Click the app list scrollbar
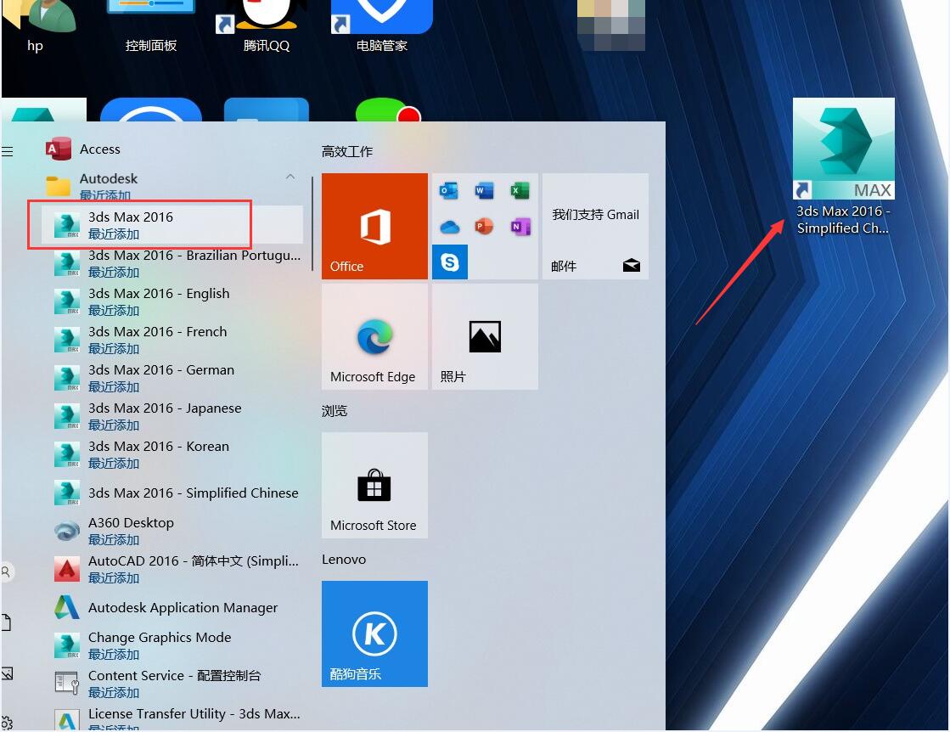Image resolution: width=950 pixels, height=732 pixels. pos(313,222)
